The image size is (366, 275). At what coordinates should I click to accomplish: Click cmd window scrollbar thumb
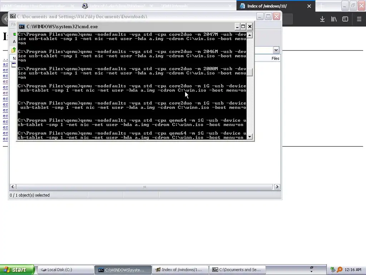(x=249, y=72)
